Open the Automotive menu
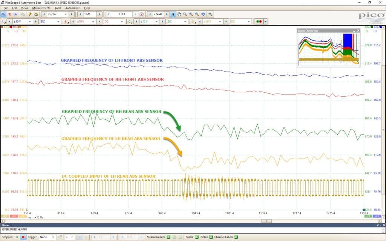This screenshot has width=386, height=241. click(73, 8)
